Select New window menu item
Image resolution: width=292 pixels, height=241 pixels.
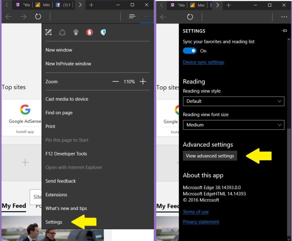59,50
